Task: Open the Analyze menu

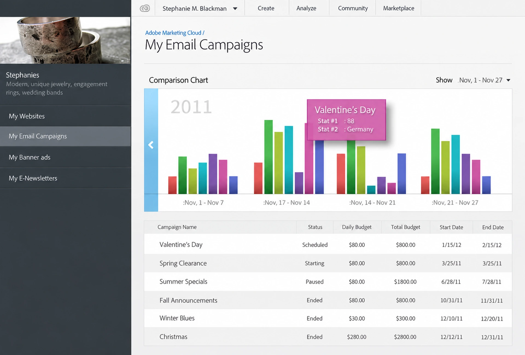Action: click(x=306, y=8)
